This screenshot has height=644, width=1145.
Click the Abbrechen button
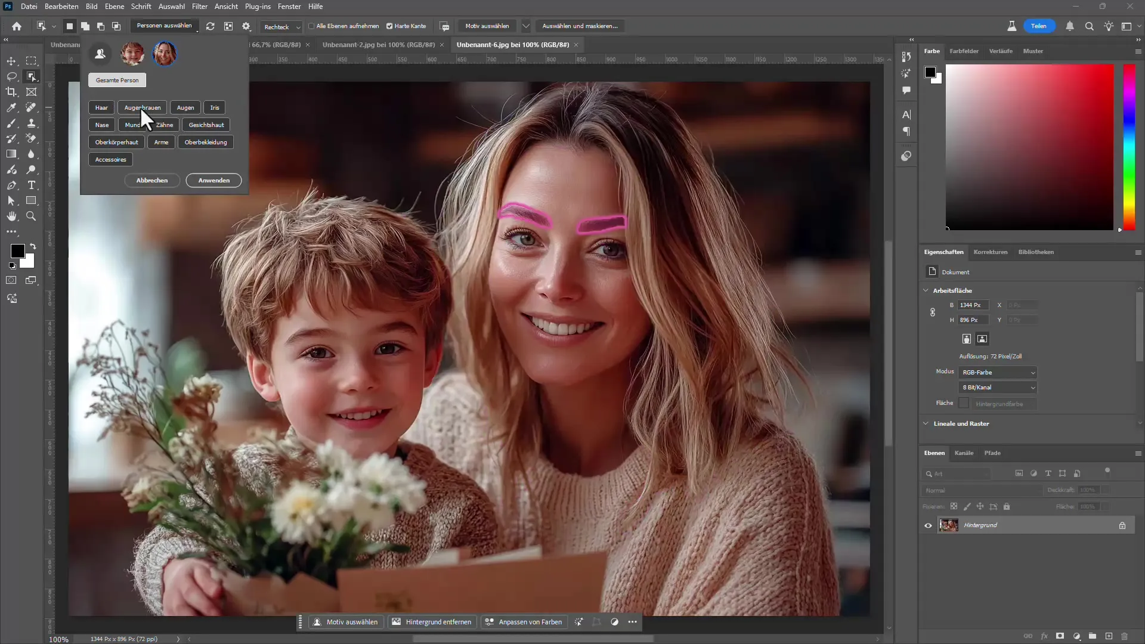[x=152, y=180]
